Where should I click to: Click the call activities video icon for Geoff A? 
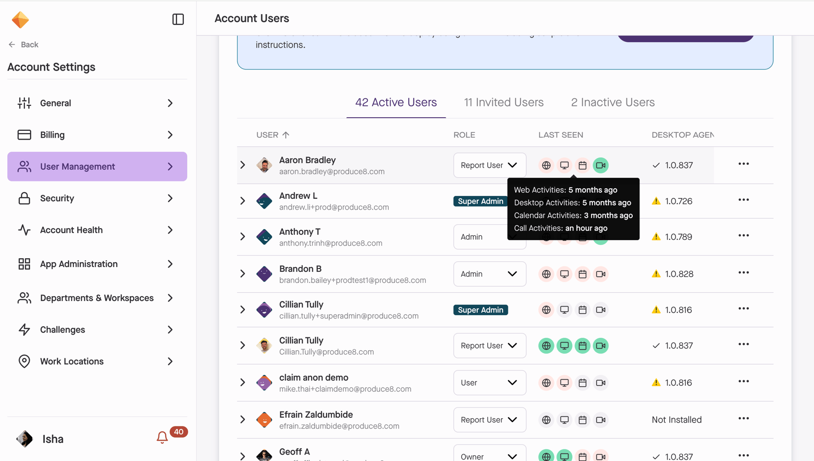point(601,456)
